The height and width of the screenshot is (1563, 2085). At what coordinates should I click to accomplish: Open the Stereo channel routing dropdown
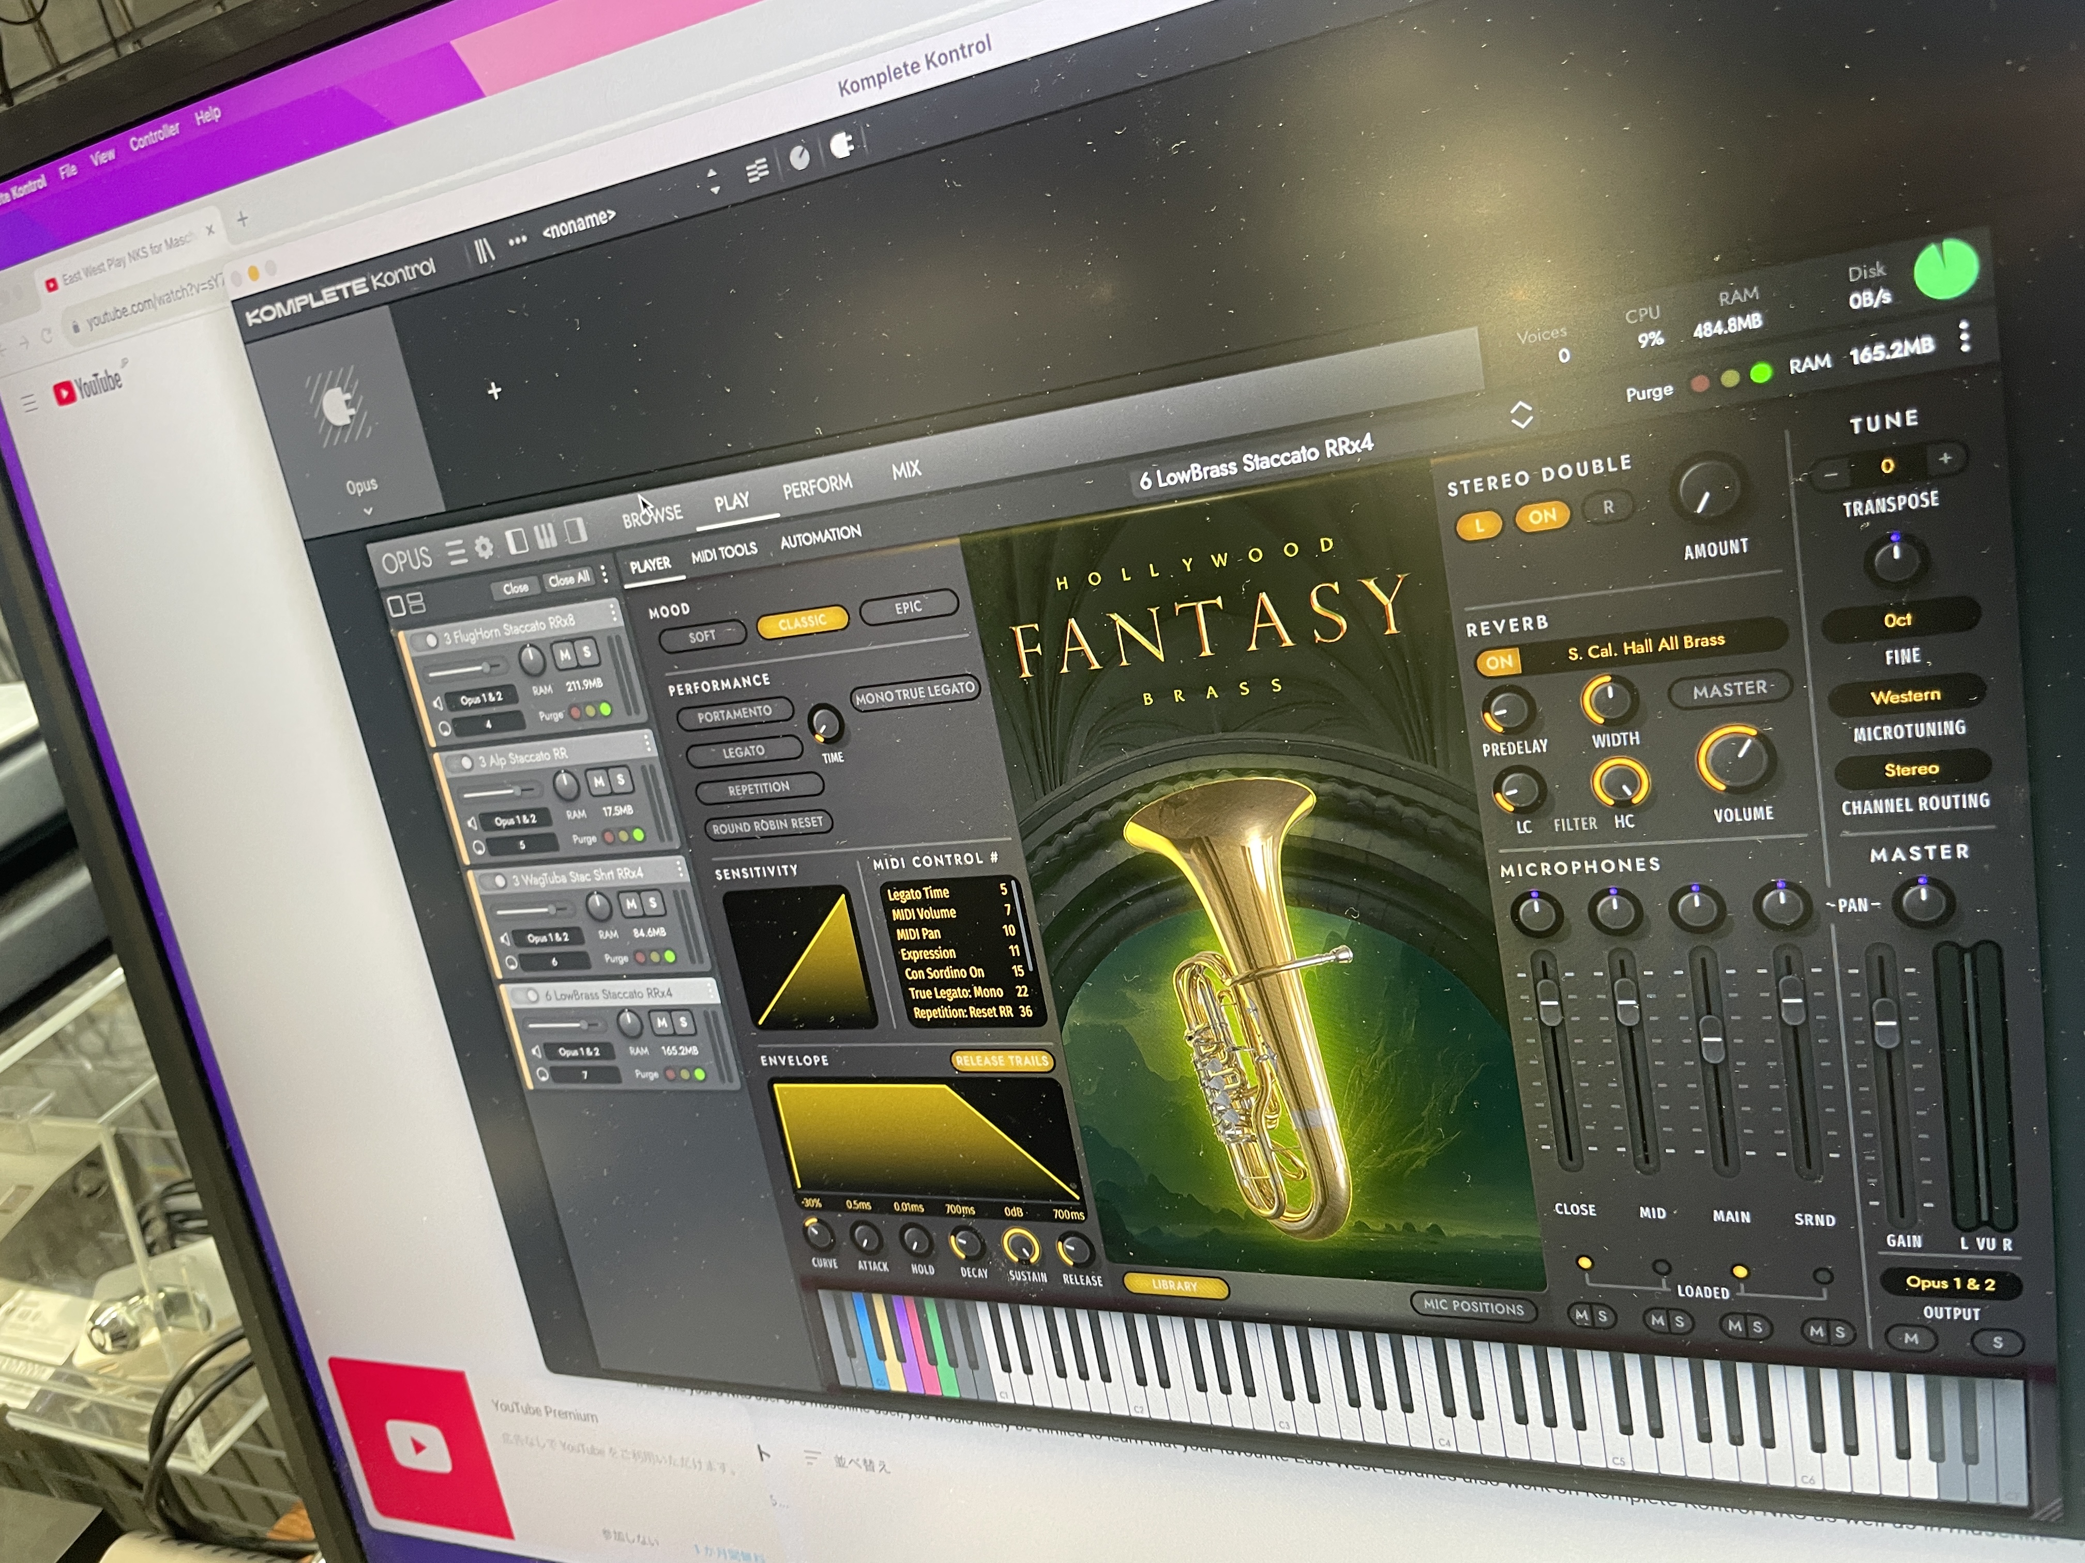(1912, 770)
